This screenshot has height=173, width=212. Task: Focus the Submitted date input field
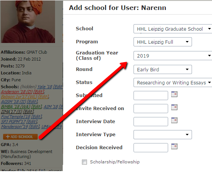coord(151,96)
